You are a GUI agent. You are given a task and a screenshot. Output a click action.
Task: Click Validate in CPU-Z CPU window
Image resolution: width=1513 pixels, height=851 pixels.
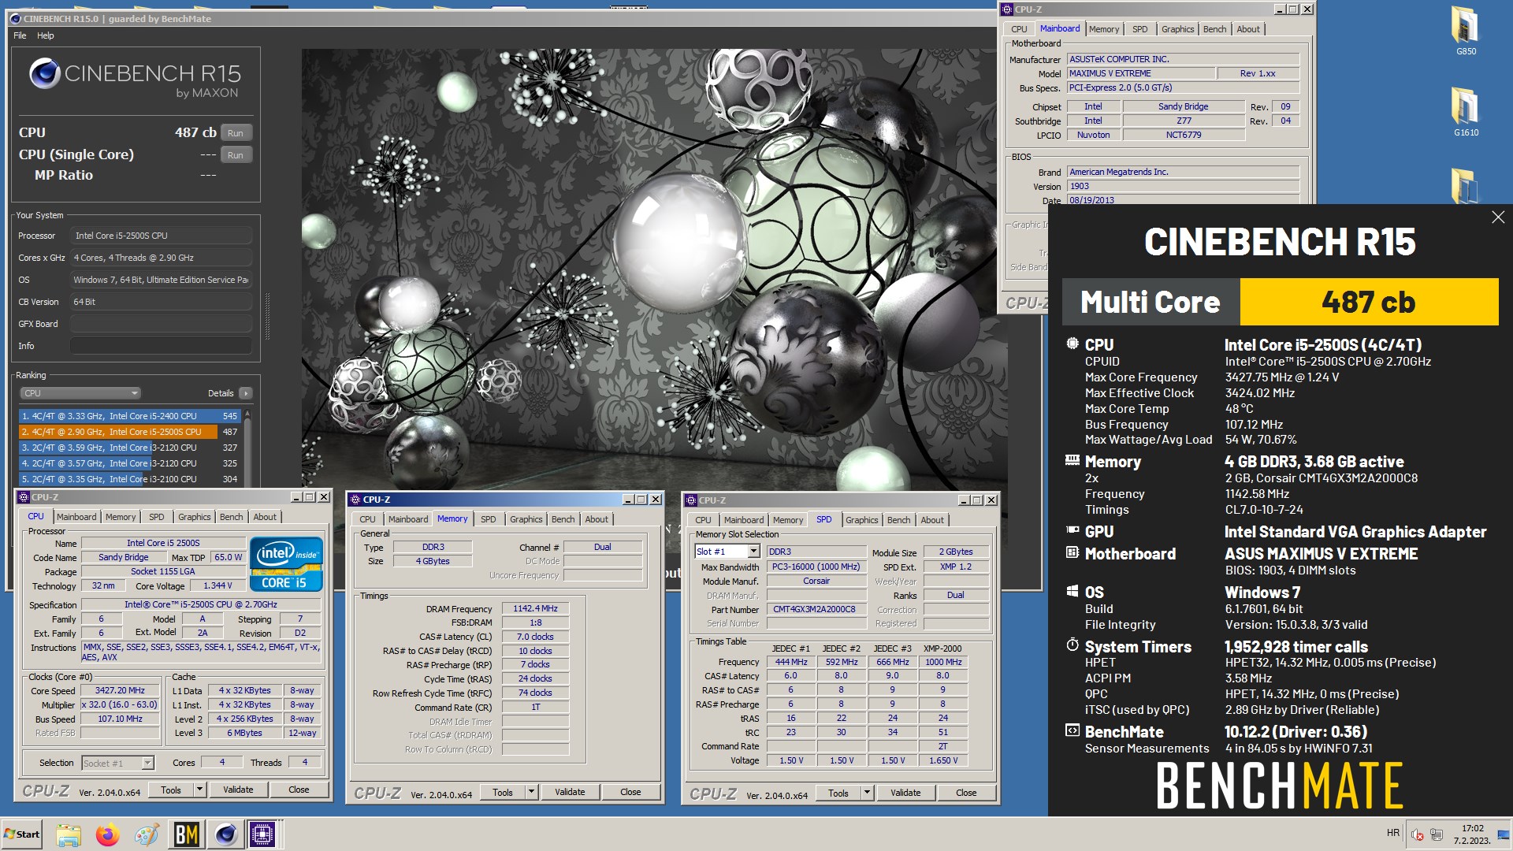click(x=238, y=790)
